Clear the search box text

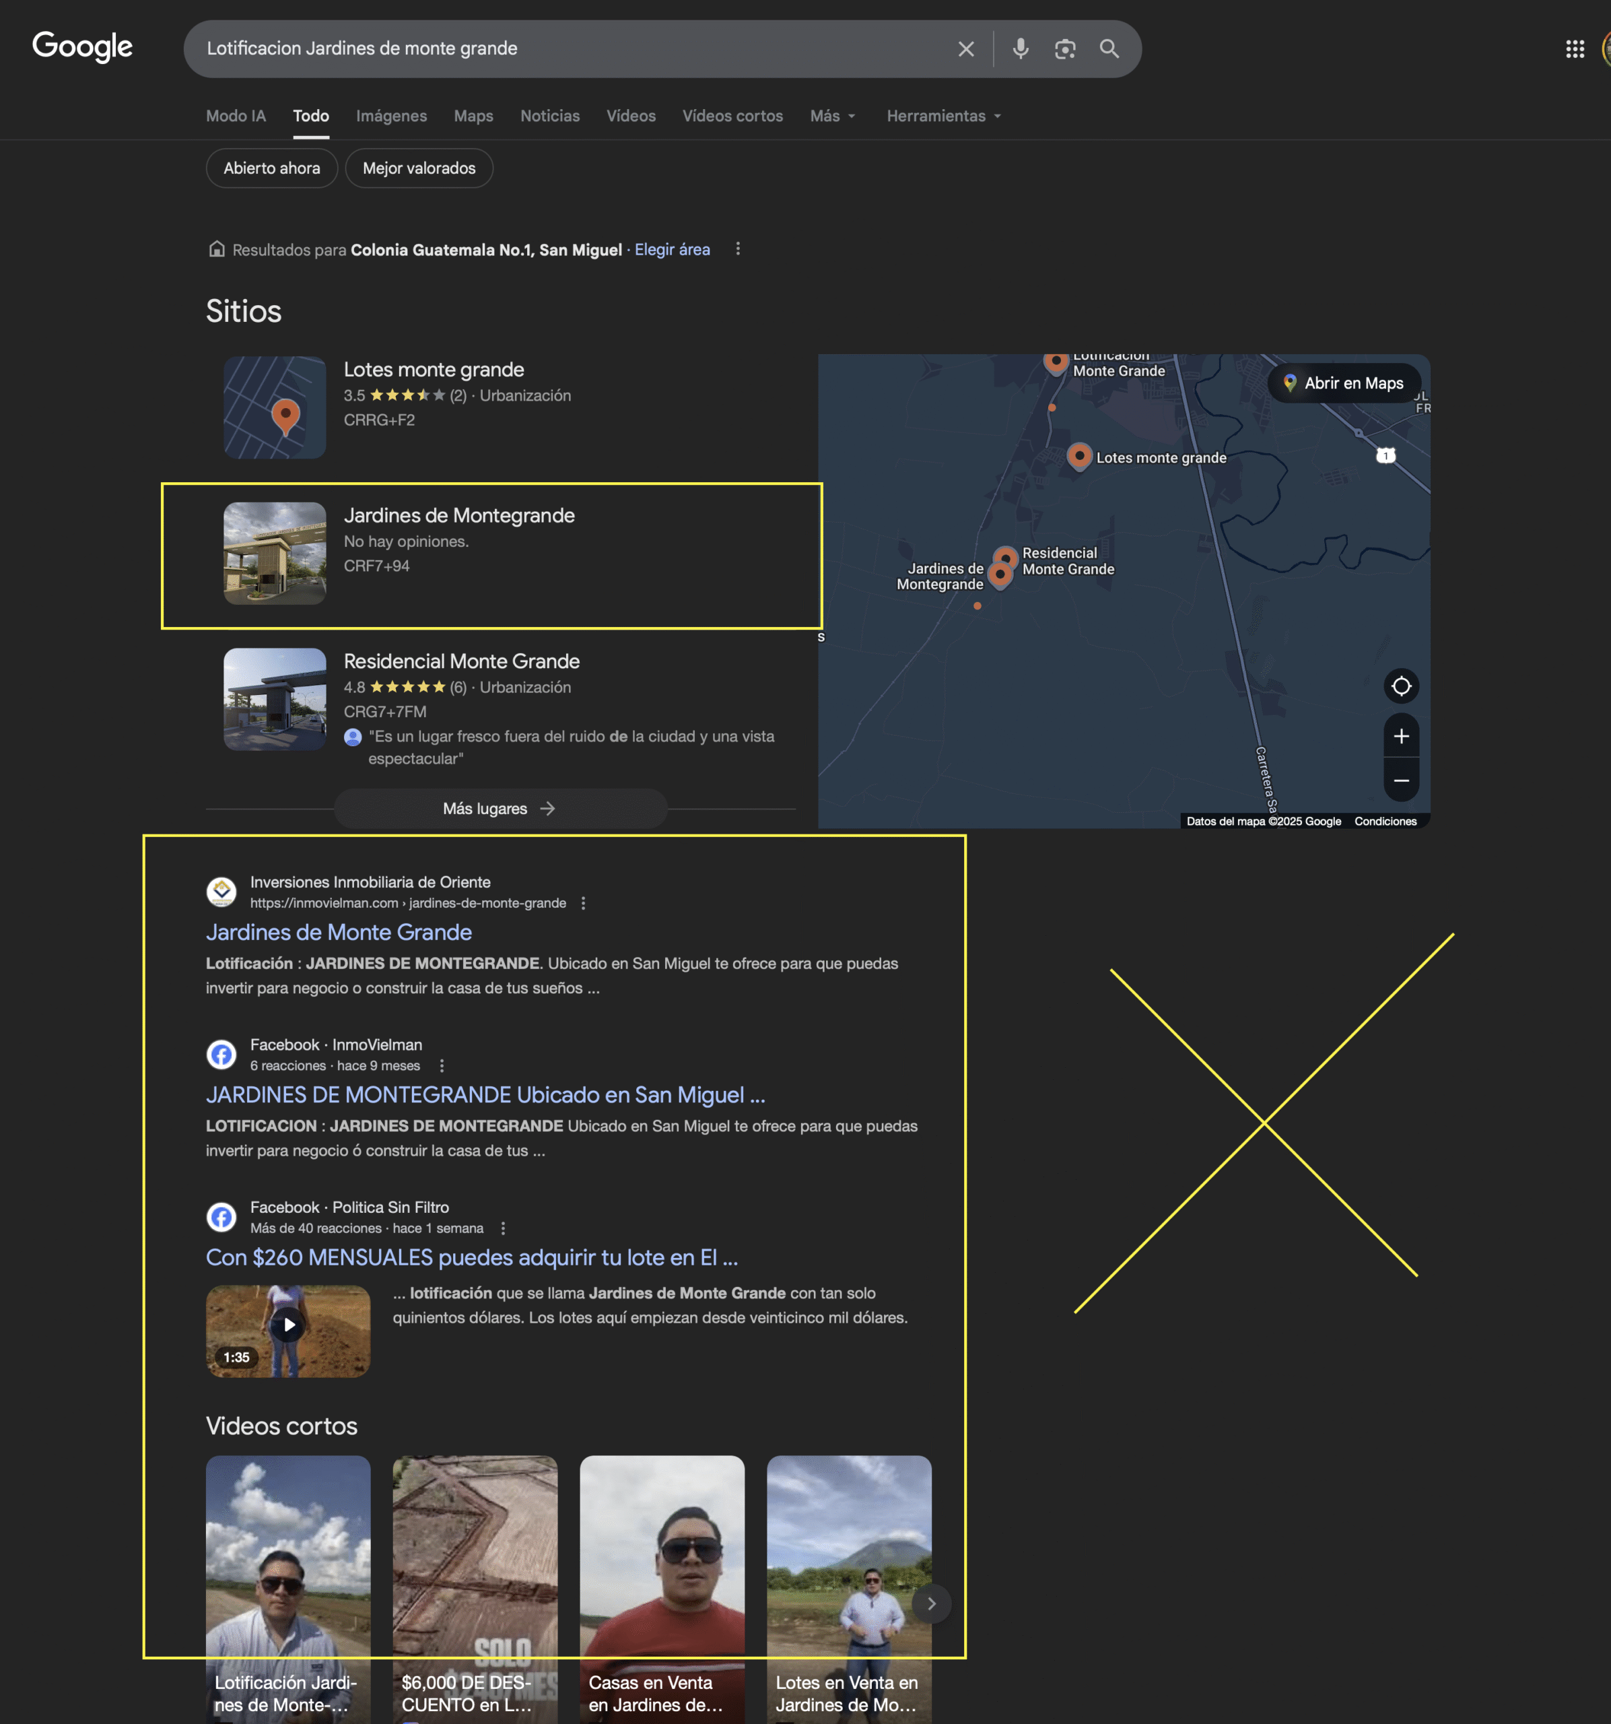click(x=966, y=49)
